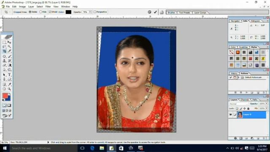Add layer style at Layers panel bottom
The height and width of the screenshot is (152, 270).
(x=235, y=138)
